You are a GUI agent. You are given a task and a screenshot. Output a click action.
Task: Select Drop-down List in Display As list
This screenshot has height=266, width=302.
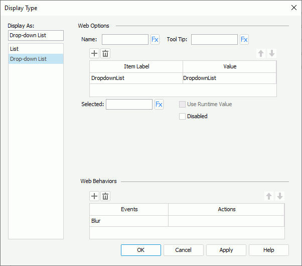click(x=36, y=59)
